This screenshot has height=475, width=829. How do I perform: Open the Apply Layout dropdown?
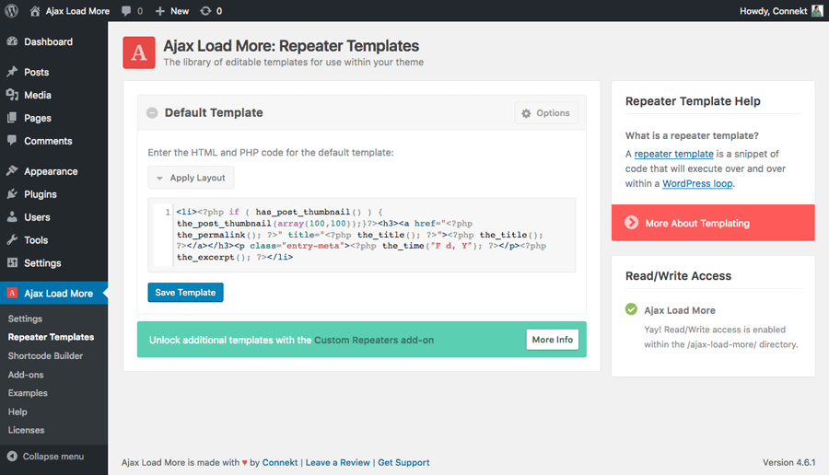point(191,178)
